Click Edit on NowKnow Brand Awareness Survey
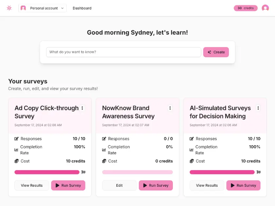 [x=119, y=185]
